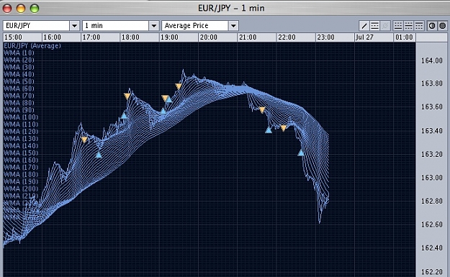Select the horizontal channel lines drawing tool
The image size is (450, 277).
click(x=375, y=26)
